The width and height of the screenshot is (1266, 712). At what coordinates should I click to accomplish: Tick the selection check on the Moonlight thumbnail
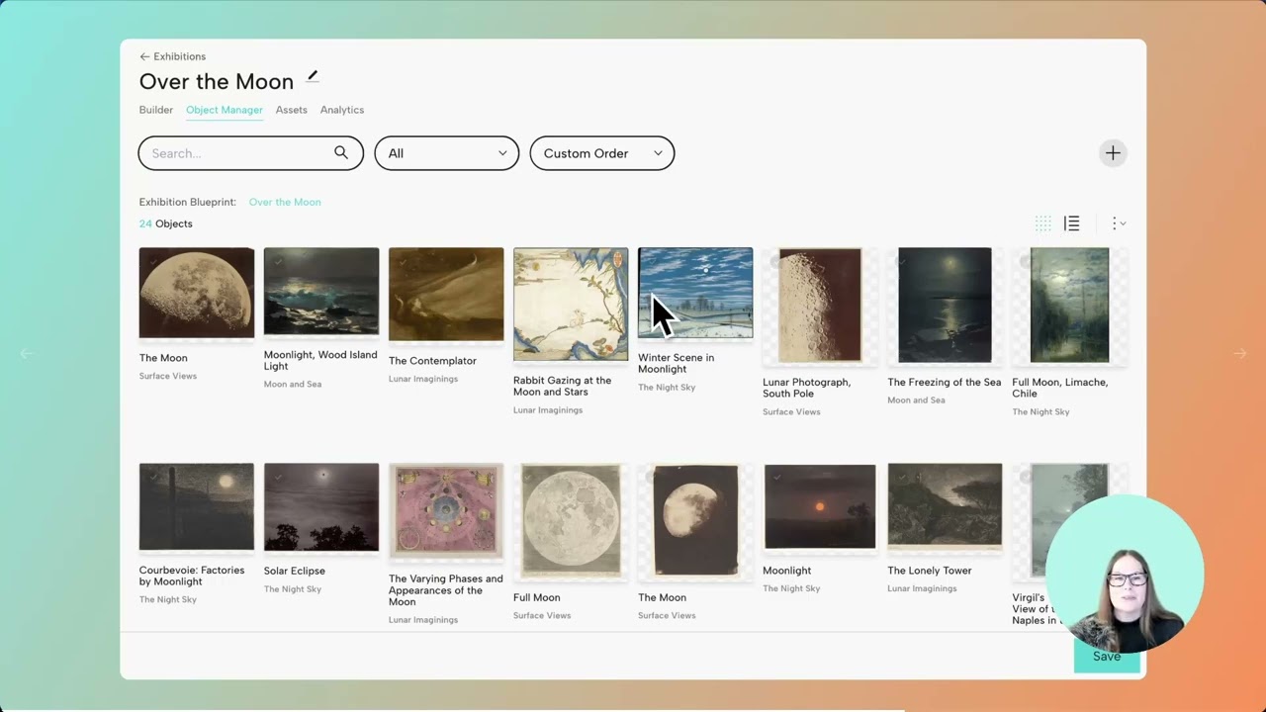(776, 477)
